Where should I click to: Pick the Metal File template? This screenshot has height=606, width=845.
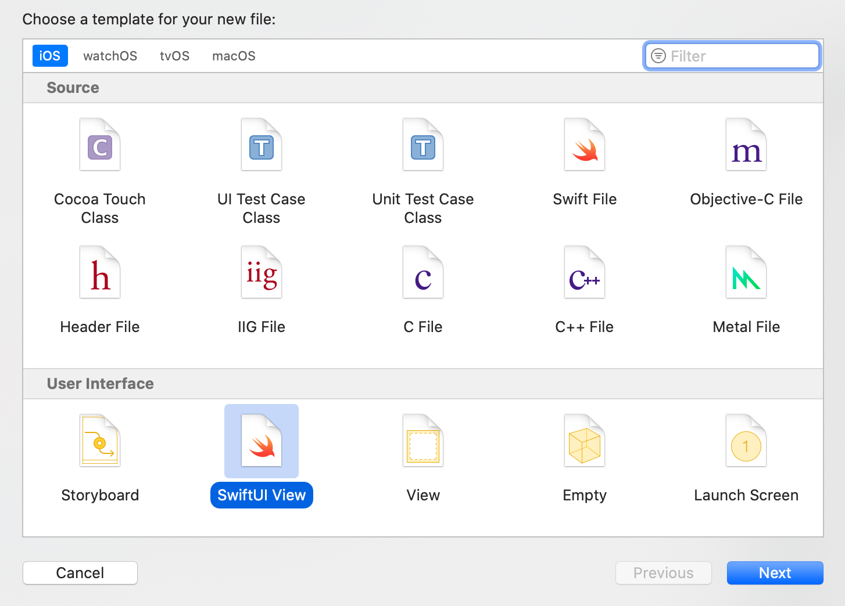746,273
